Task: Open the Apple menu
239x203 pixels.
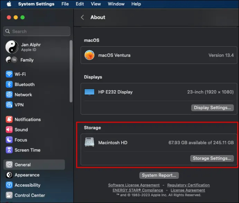Action: coord(9,4)
